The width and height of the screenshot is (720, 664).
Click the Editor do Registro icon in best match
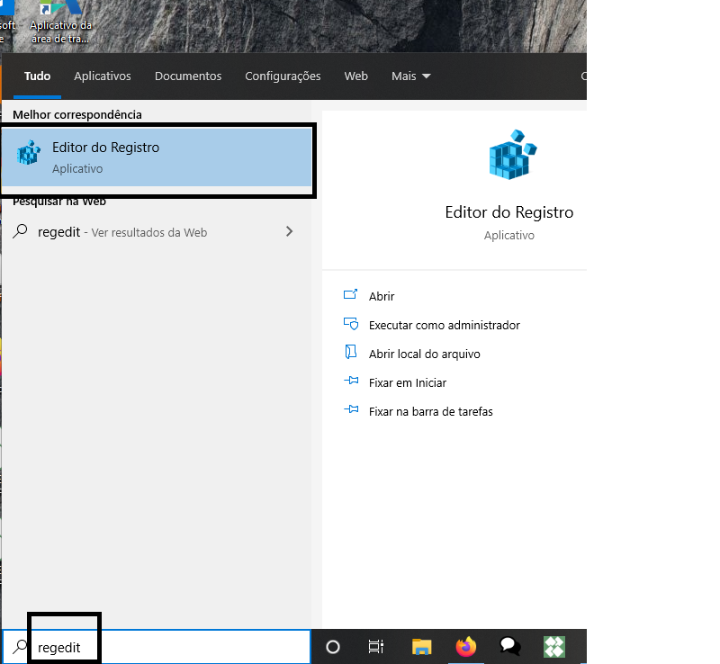pyautogui.click(x=29, y=155)
